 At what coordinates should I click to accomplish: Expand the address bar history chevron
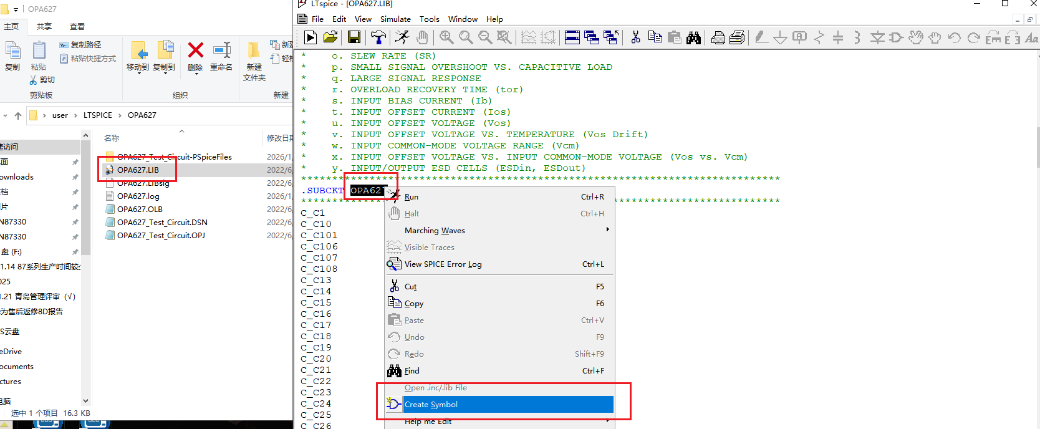coord(6,115)
